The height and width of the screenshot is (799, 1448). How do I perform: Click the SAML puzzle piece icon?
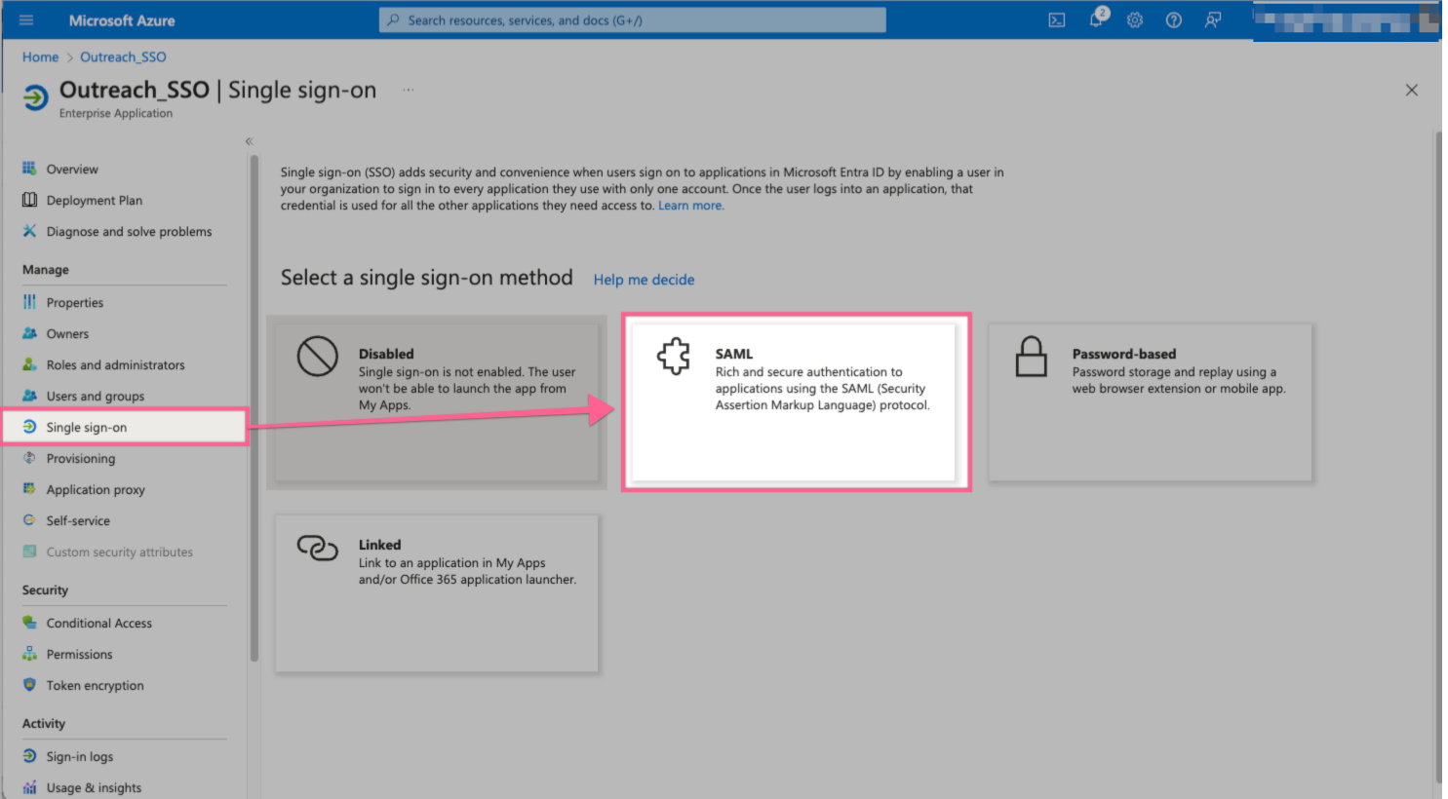coord(674,357)
